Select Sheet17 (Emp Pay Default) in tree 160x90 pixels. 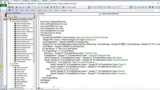(x=24, y=39)
